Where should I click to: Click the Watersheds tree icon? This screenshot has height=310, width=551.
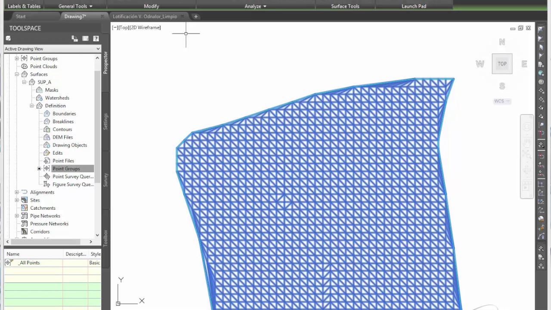(x=40, y=98)
